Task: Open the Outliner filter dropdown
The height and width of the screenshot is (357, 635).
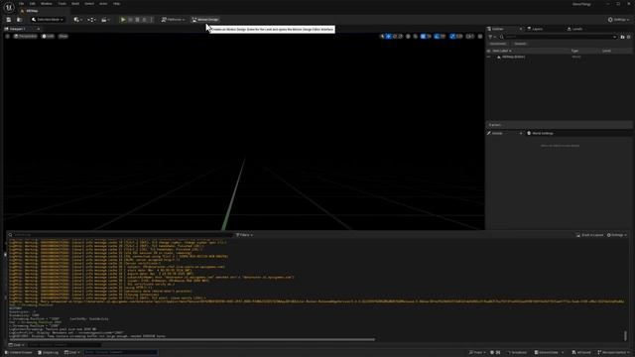Action: (x=492, y=37)
